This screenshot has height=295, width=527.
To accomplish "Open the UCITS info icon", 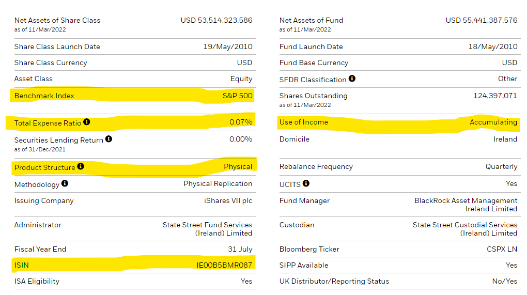I will point(306,183).
